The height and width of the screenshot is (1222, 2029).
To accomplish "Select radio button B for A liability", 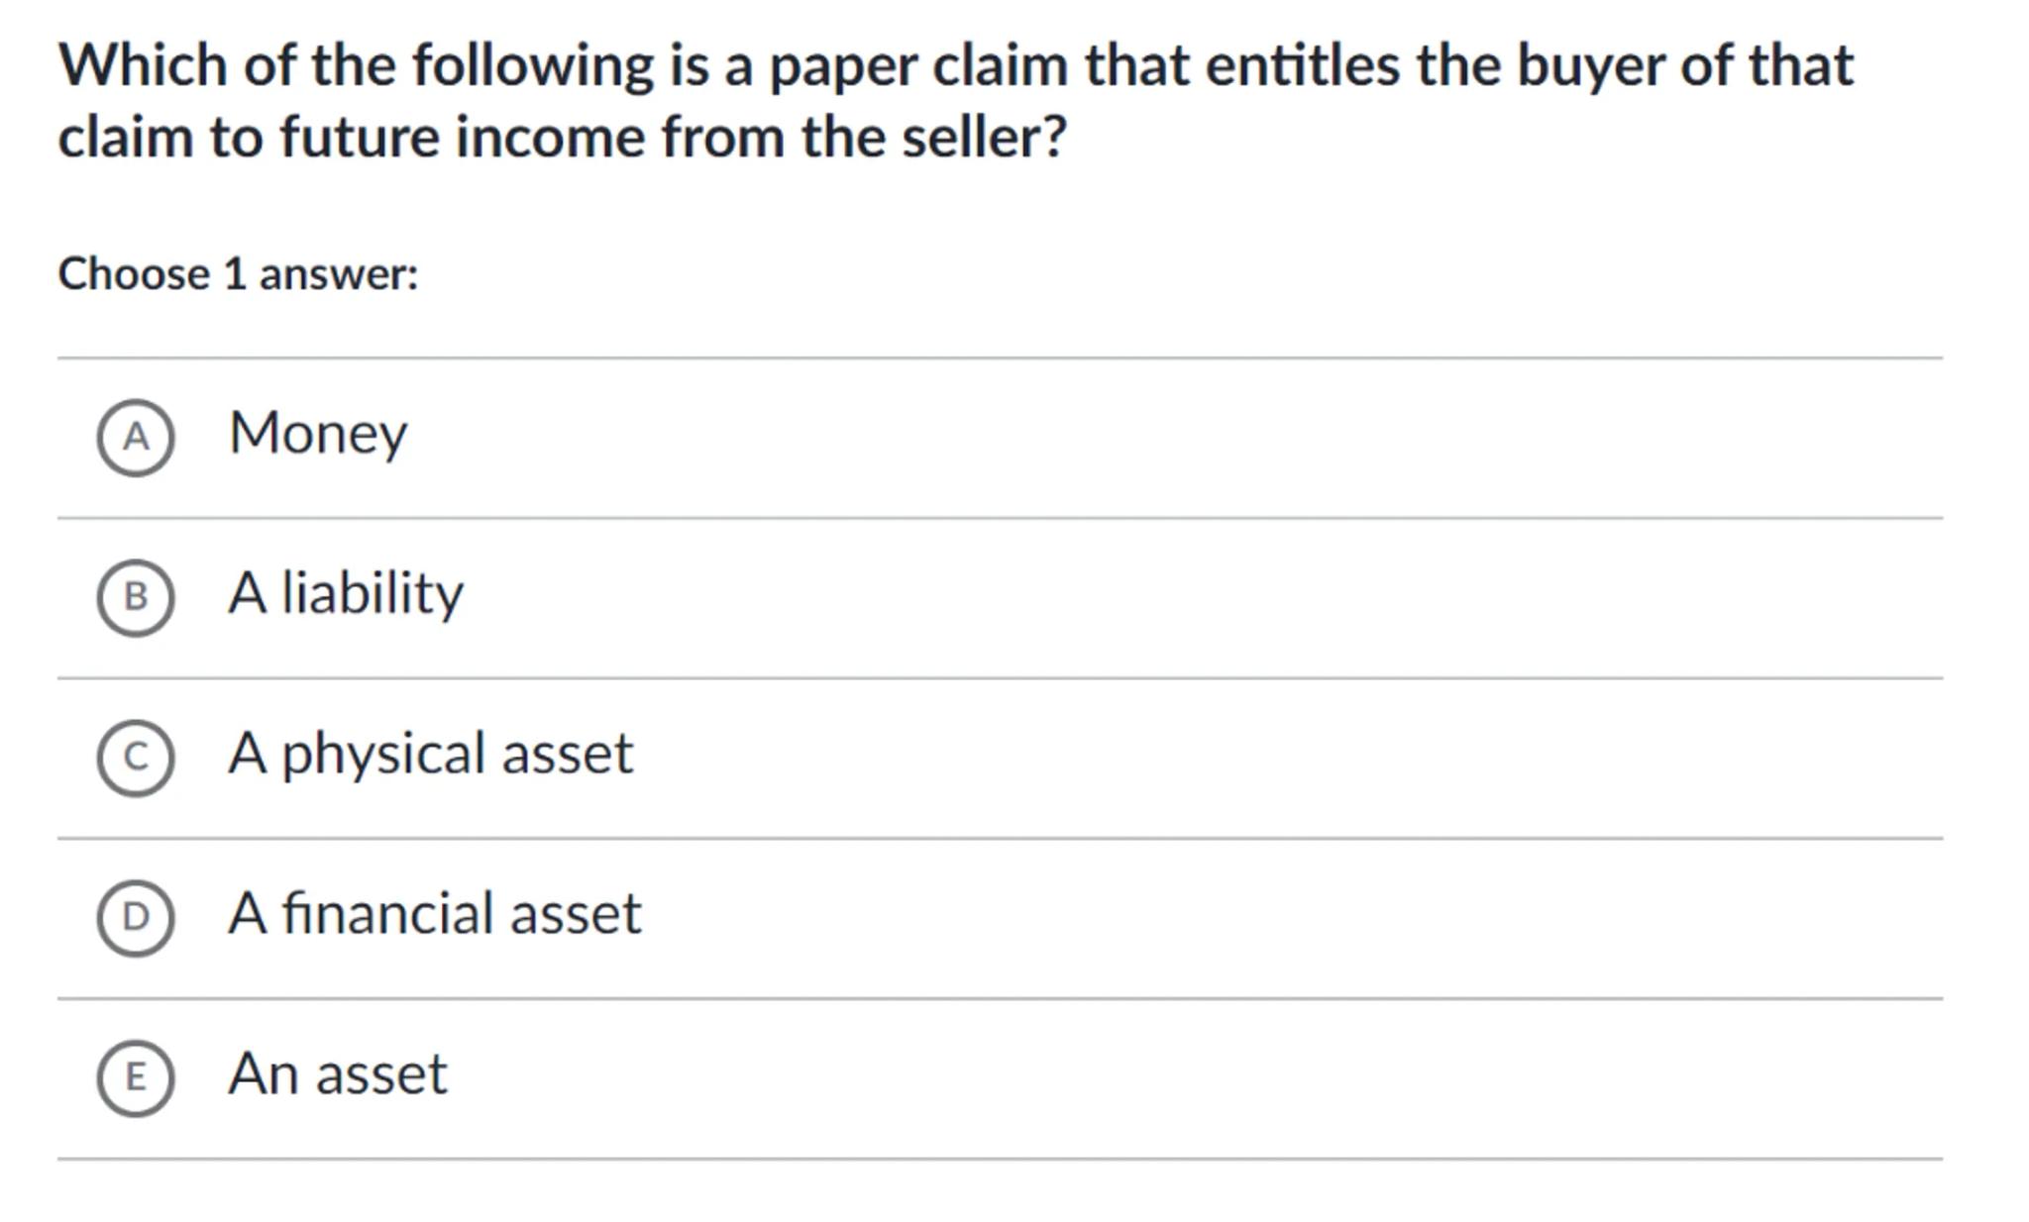I will (136, 597).
